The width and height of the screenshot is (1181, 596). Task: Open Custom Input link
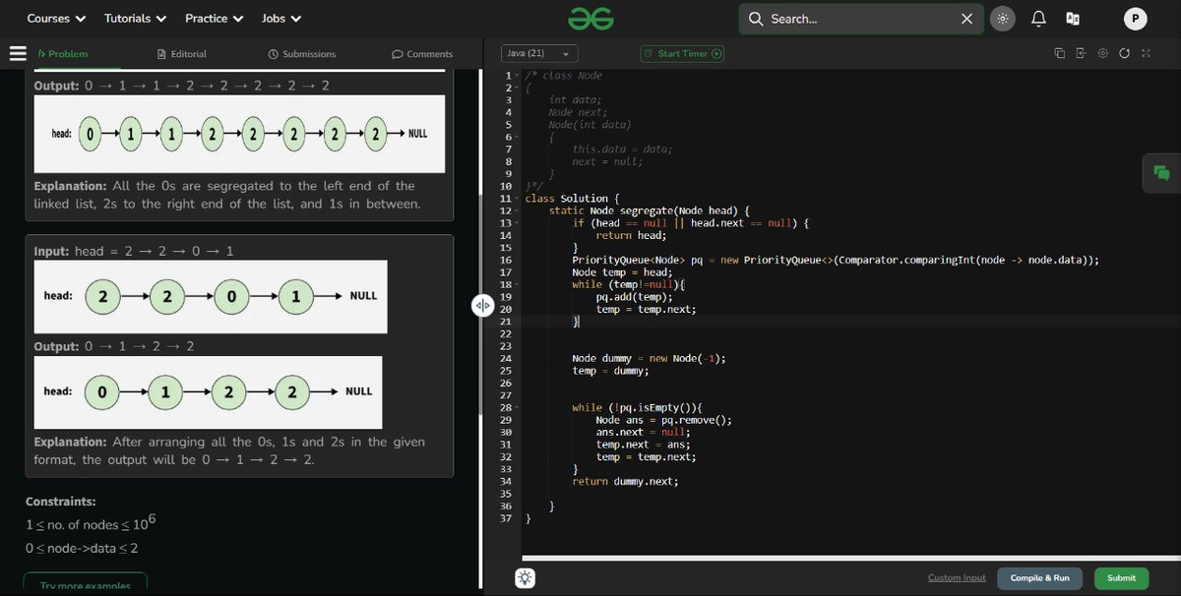pos(957,578)
